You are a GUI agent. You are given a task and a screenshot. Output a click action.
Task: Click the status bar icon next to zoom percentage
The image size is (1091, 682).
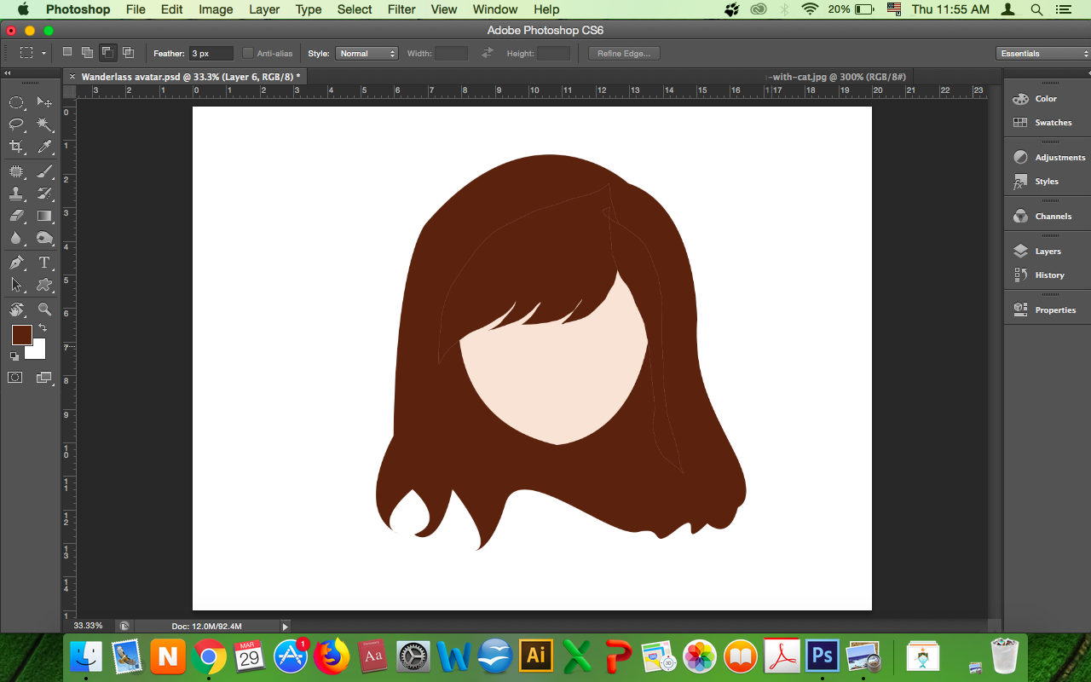click(x=124, y=626)
